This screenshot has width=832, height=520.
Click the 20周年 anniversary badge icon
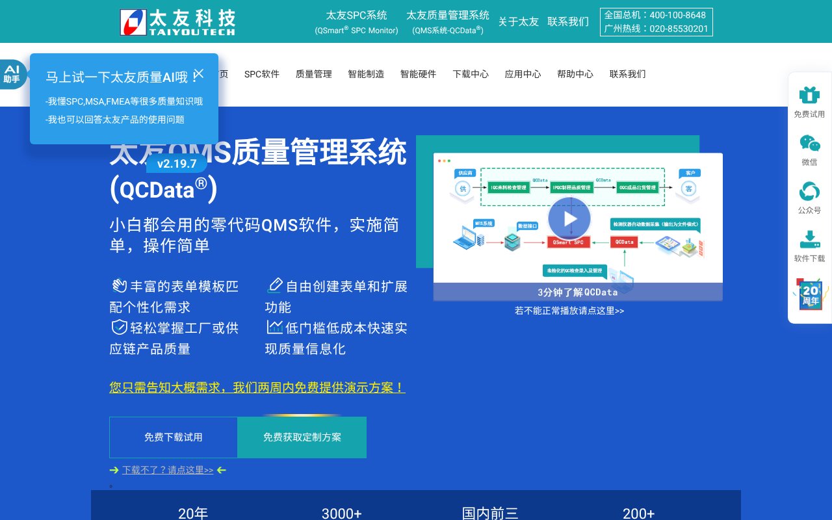point(810,294)
